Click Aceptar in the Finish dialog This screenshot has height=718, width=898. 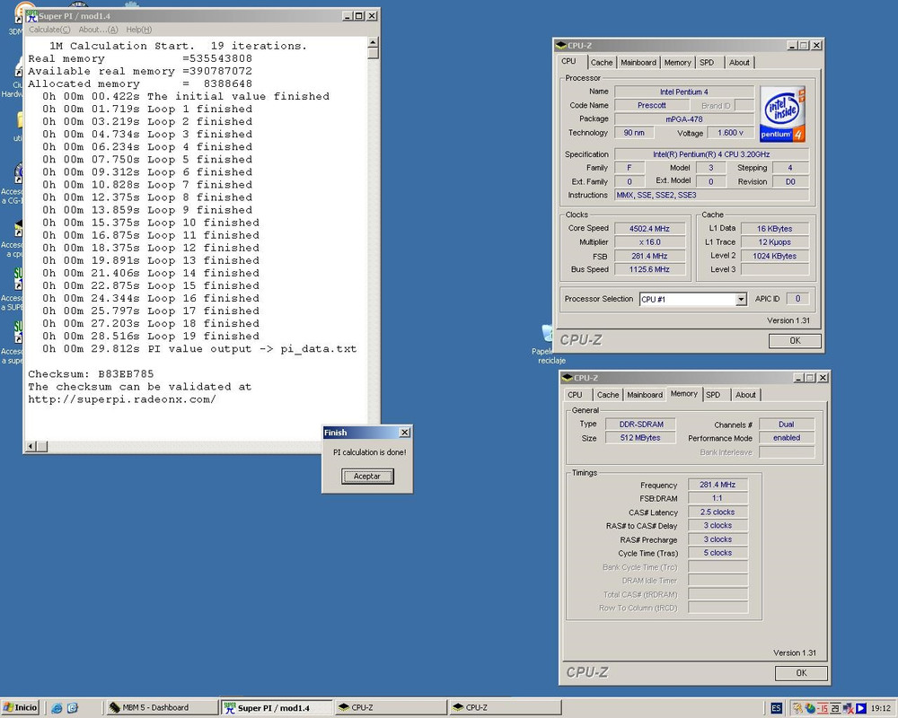(367, 477)
